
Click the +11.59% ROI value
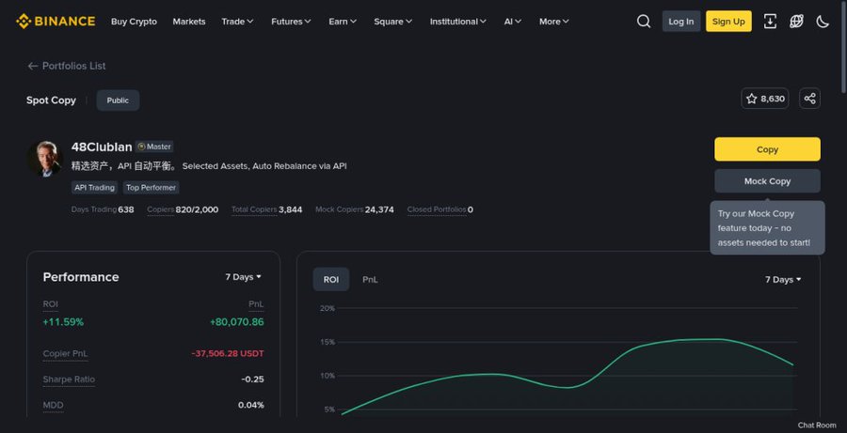click(x=63, y=322)
